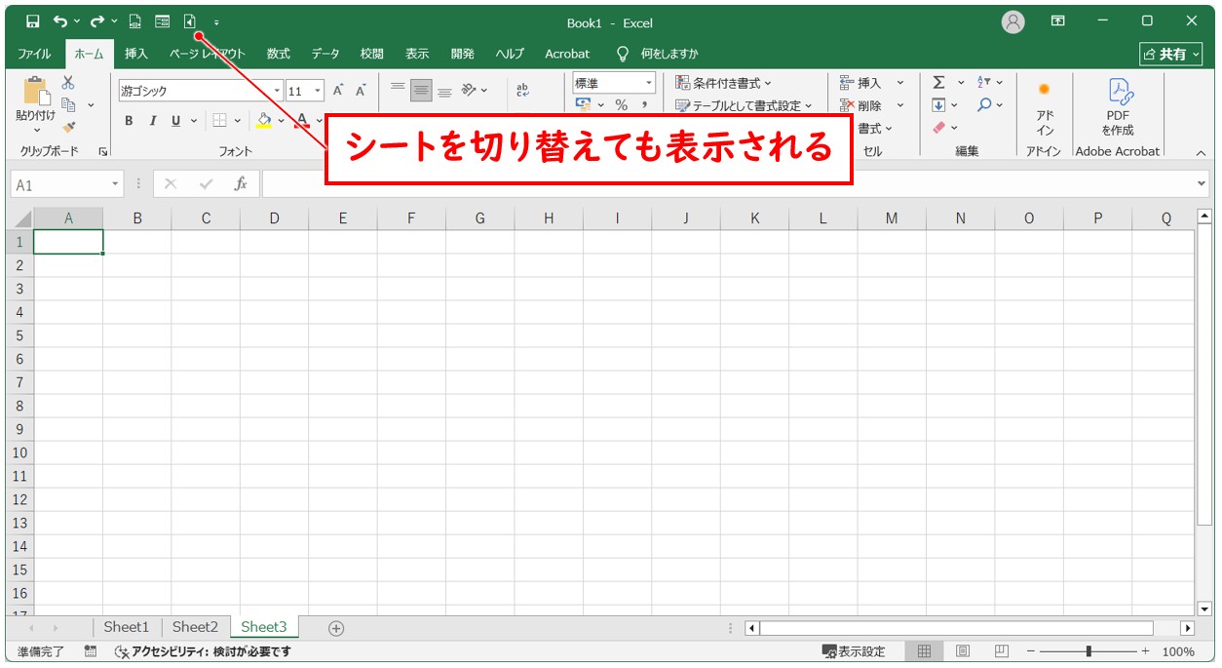
Task: Save the workbook from quick access toolbar
Action: [x=33, y=21]
